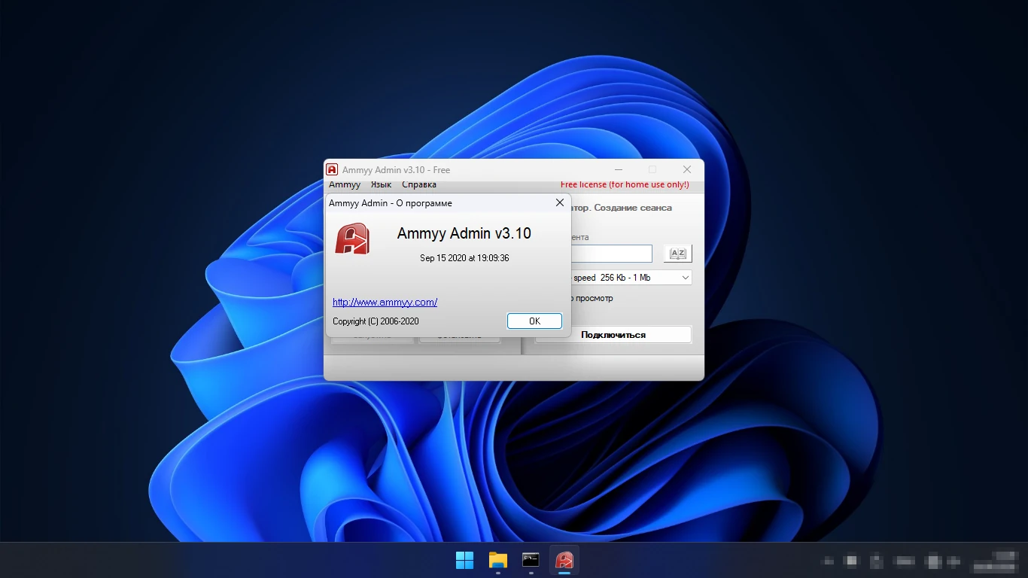The height and width of the screenshot is (578, 1028).
Task: Click Ammyy Admin taskbar icon
Action: (x=564, y=560)
